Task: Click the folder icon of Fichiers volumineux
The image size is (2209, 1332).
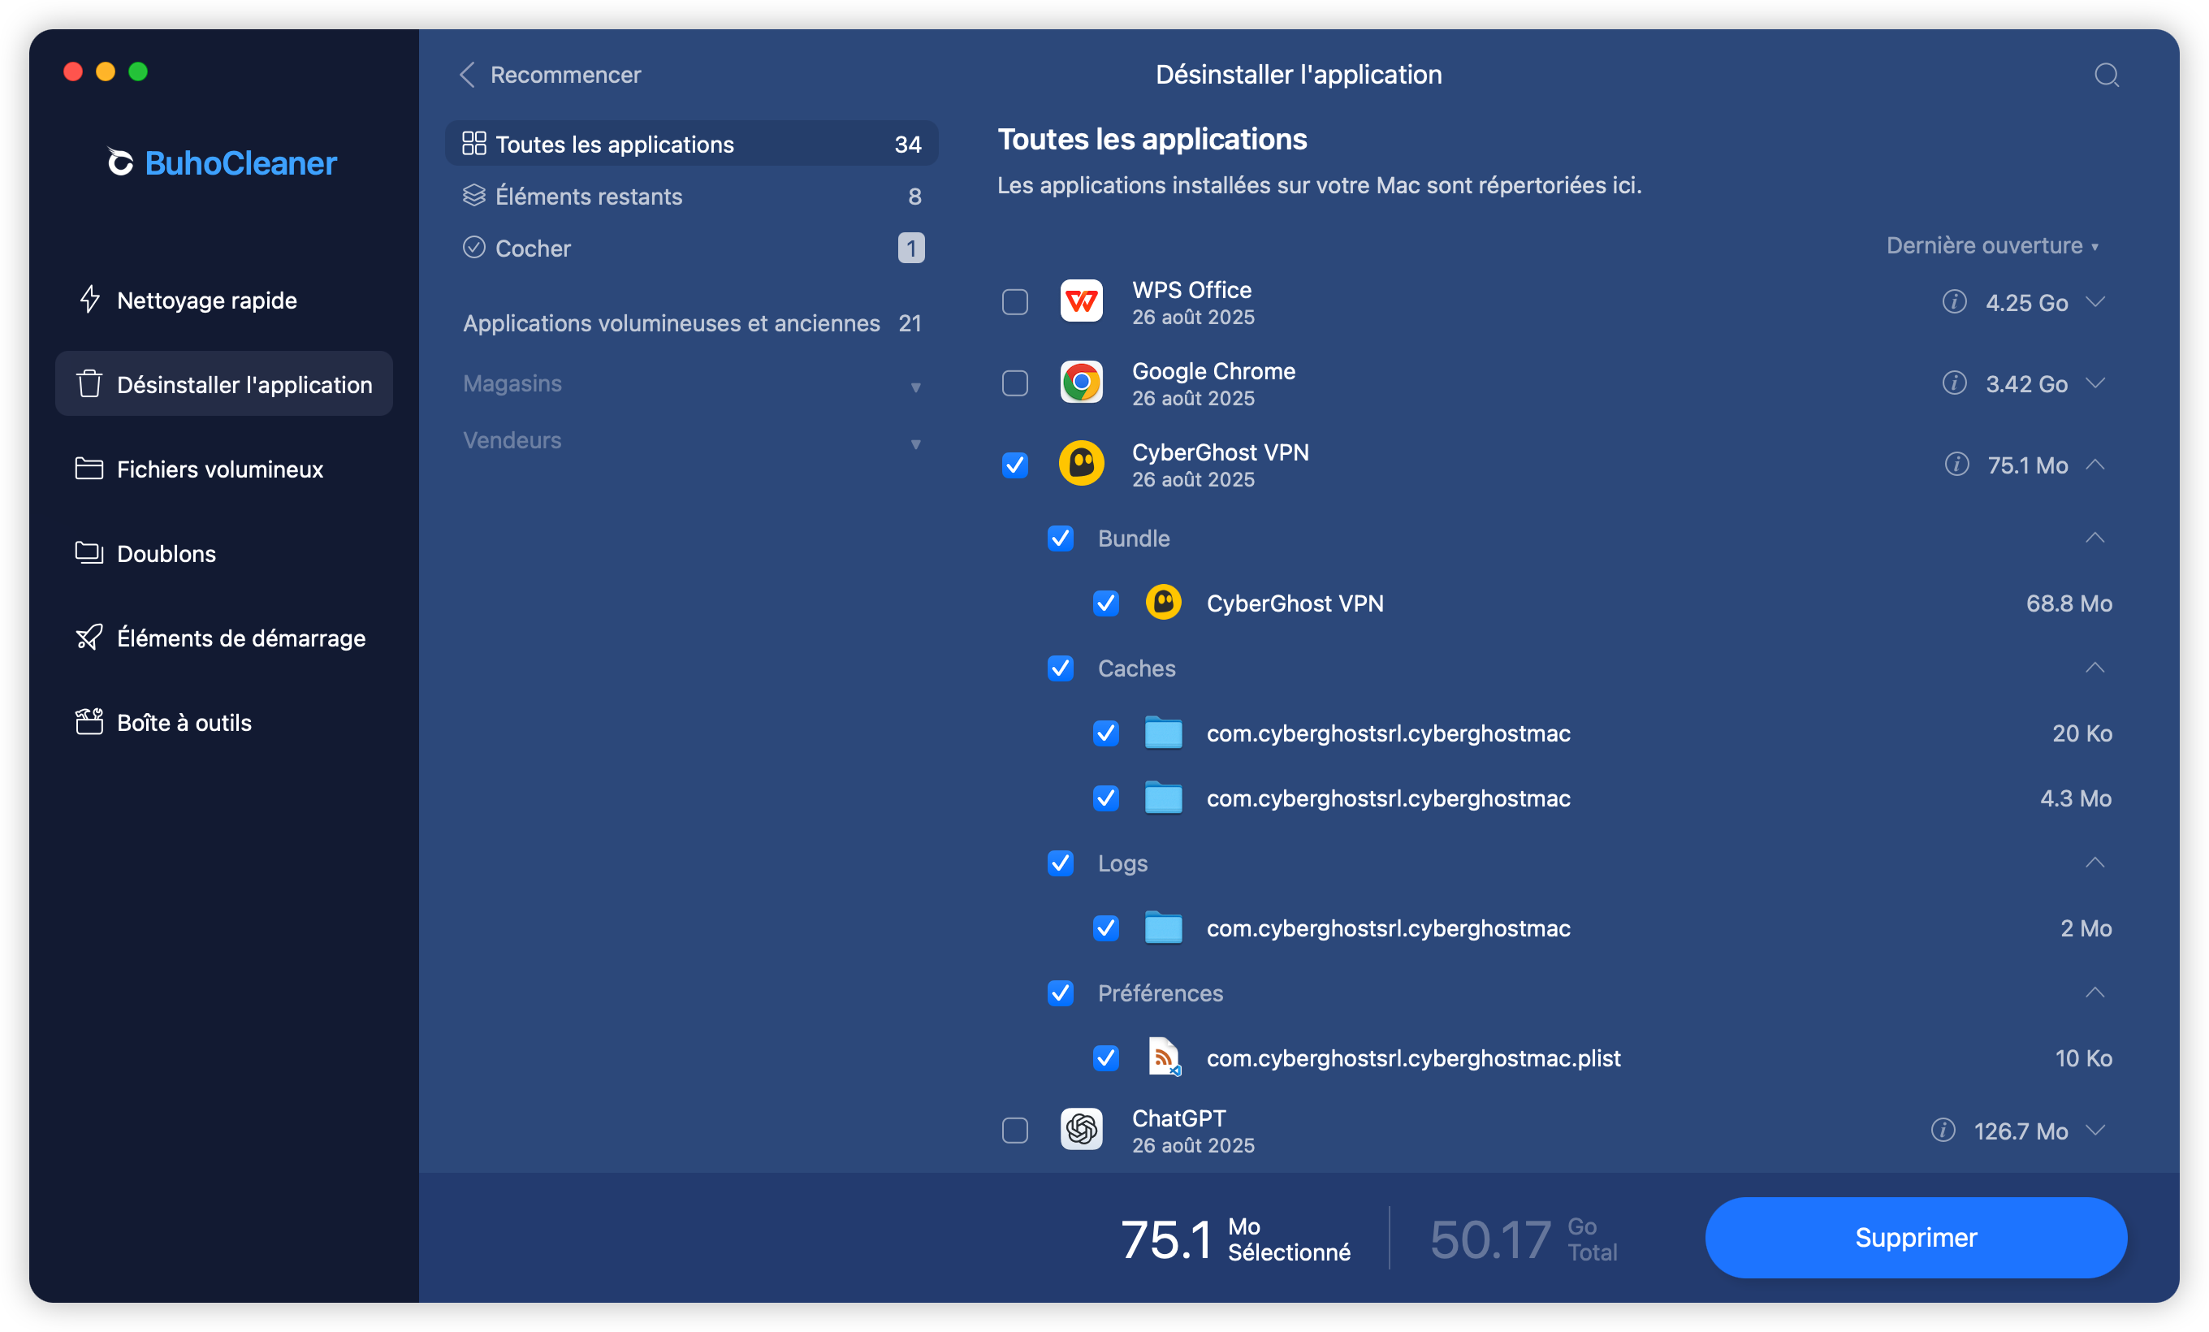Action: pos(89,468)
